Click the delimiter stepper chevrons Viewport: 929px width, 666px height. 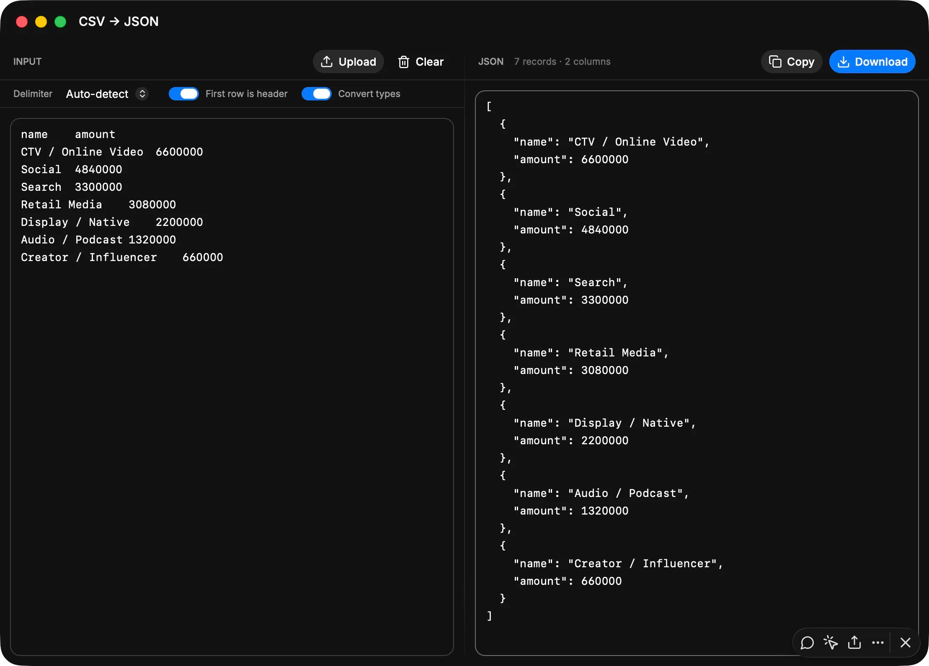click(x=142, y=94)
